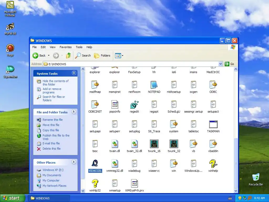Collapse the System Tasks panel

click(74, 73)
